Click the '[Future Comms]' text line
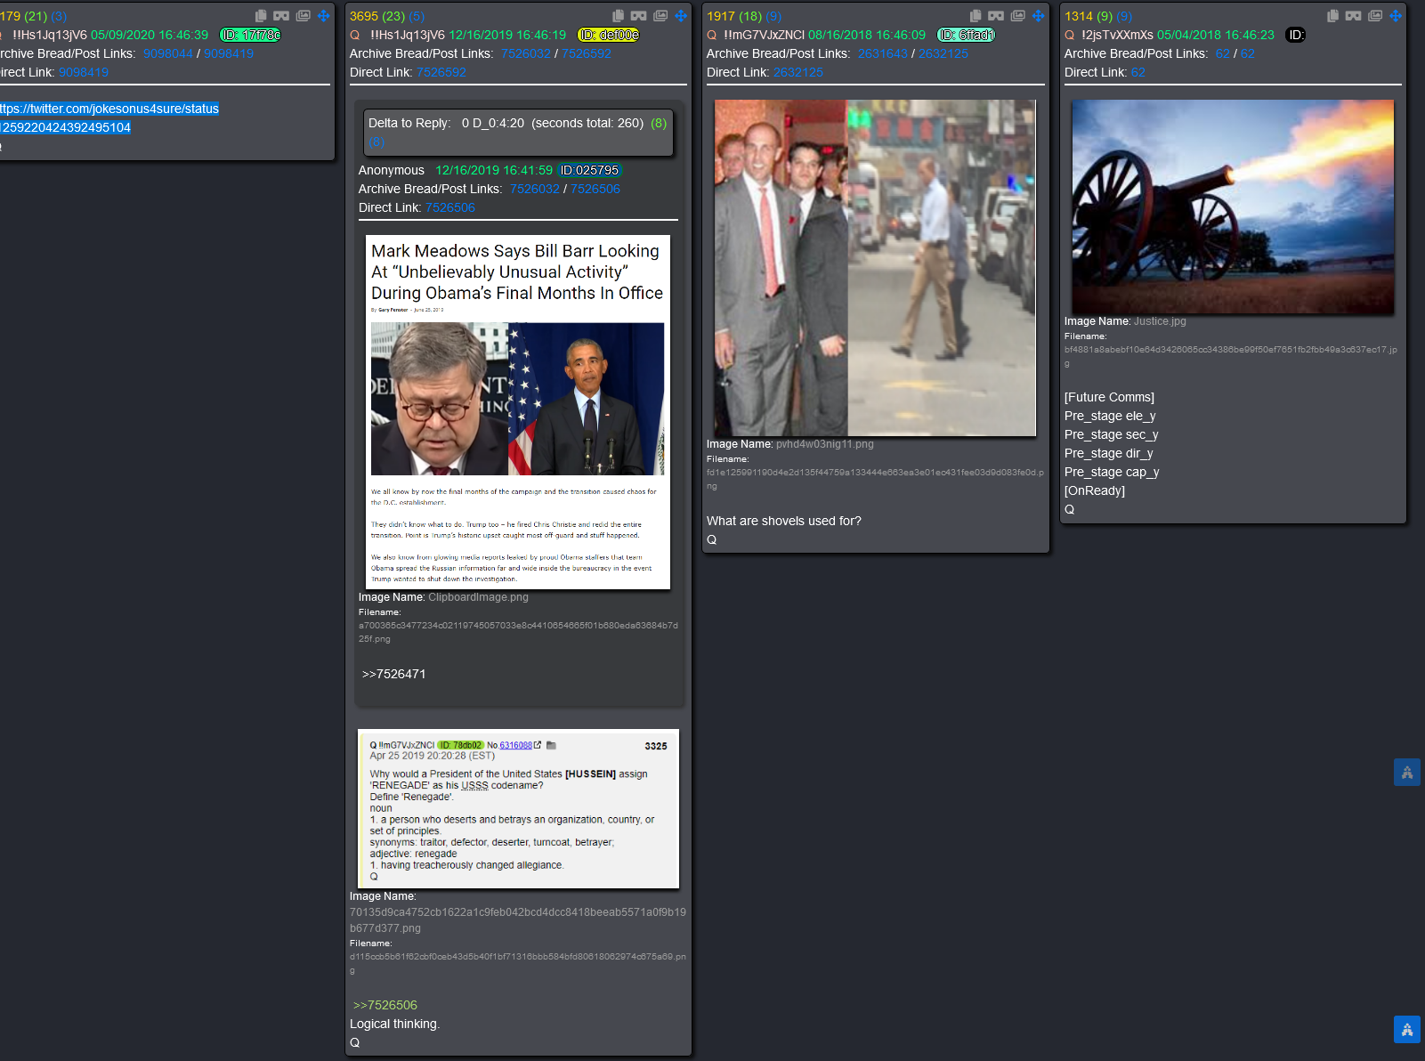This screenshot has height=1061, width=1425. click(x=1109, y=397)
